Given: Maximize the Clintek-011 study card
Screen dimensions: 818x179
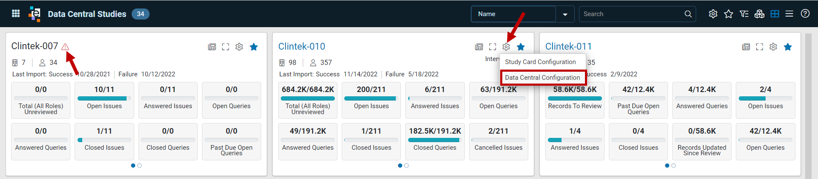Looking at the screenshot, I should [760, 47].
